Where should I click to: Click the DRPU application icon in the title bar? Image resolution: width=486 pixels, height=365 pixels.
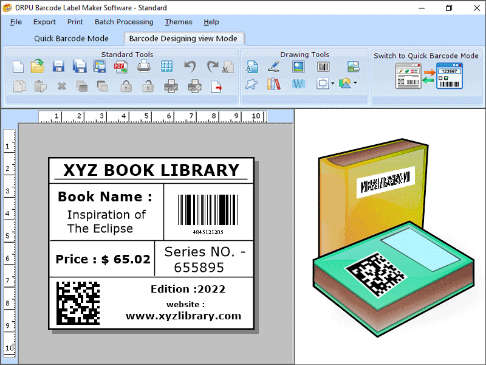pos(7,8)
